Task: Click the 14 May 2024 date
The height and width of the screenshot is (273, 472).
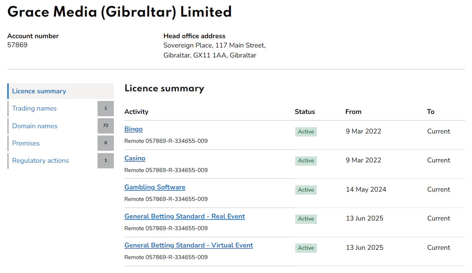Action: 366,189
